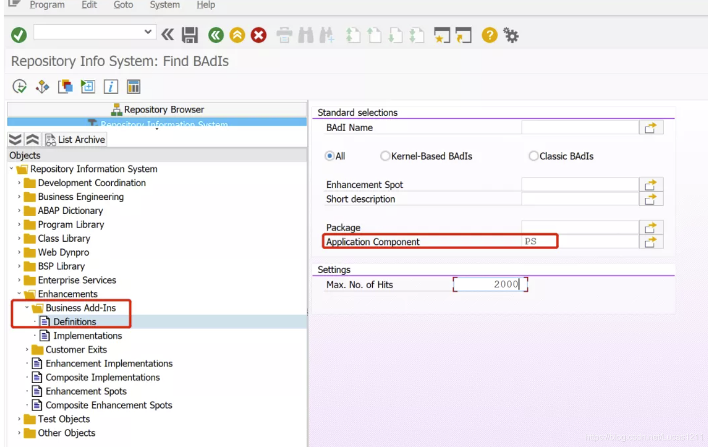Click the Repository Information System bar
This screenshot has height=447, width=708.
(157, 123)
